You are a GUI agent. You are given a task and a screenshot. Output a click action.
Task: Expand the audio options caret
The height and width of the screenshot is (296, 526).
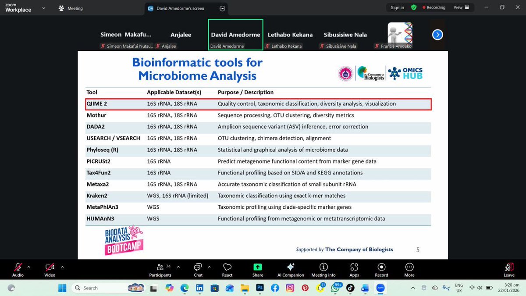tap(29, 267)
